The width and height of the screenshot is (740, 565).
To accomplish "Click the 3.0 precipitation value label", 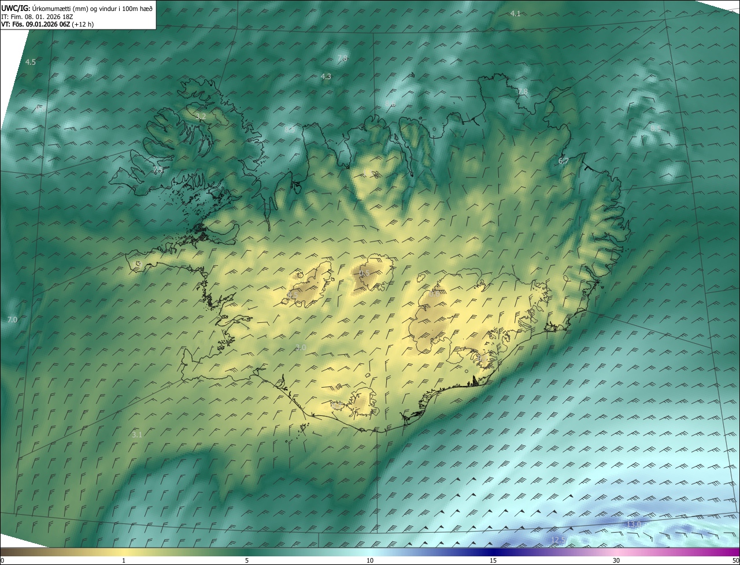I will 301,347.
